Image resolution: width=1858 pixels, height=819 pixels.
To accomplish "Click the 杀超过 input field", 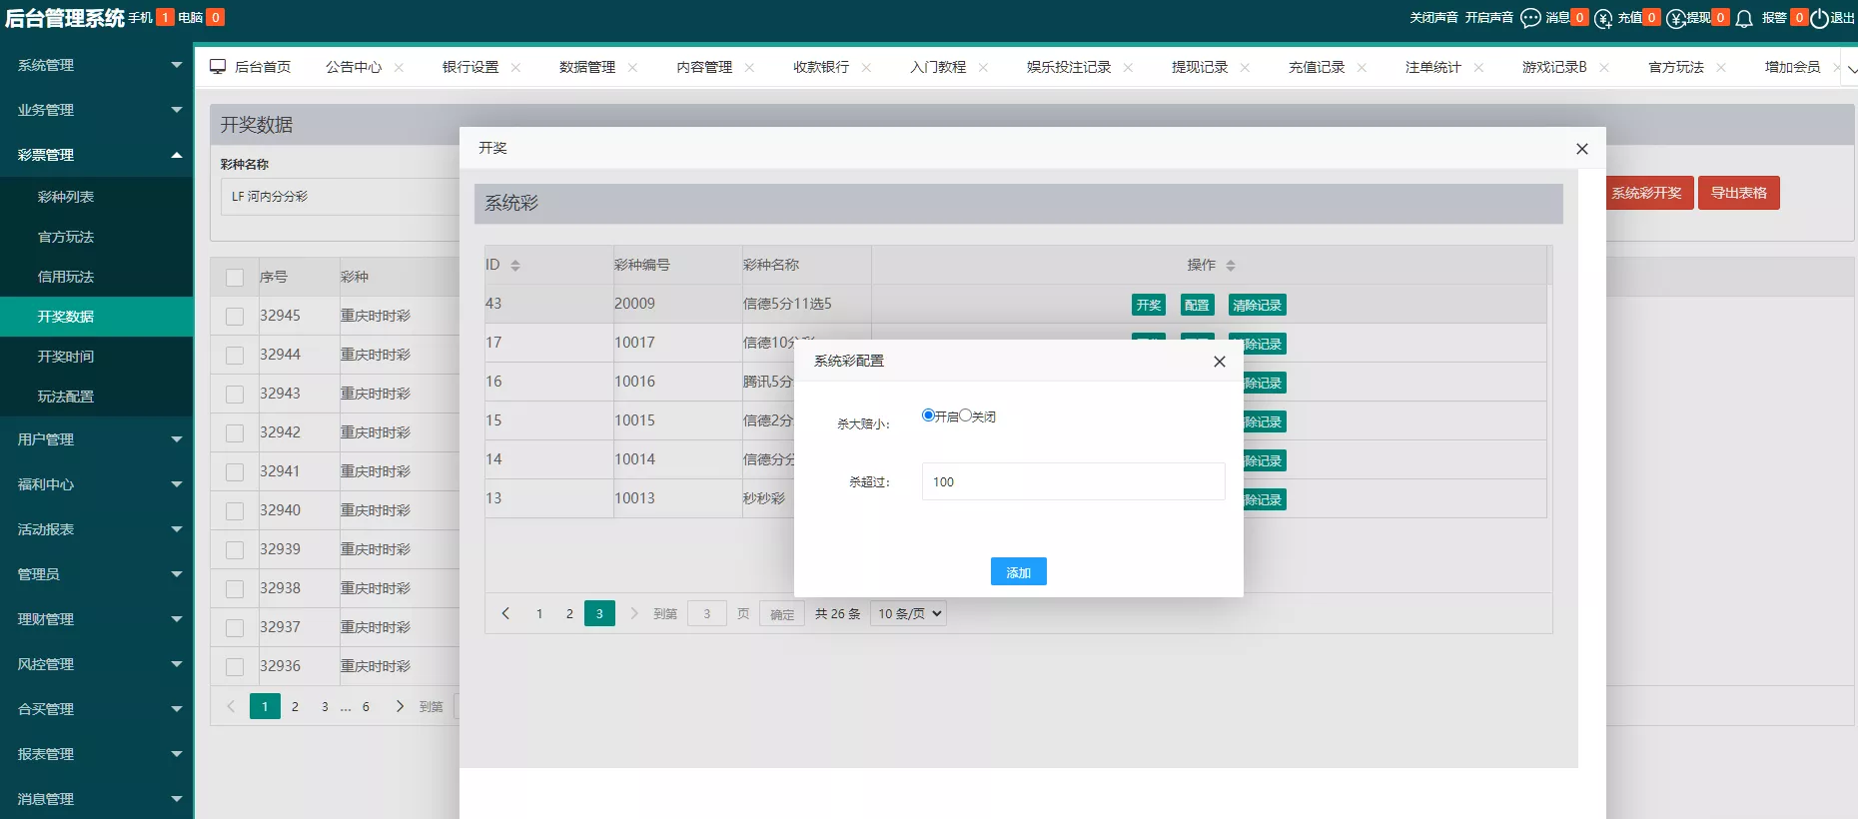I will pos(1073,481).
